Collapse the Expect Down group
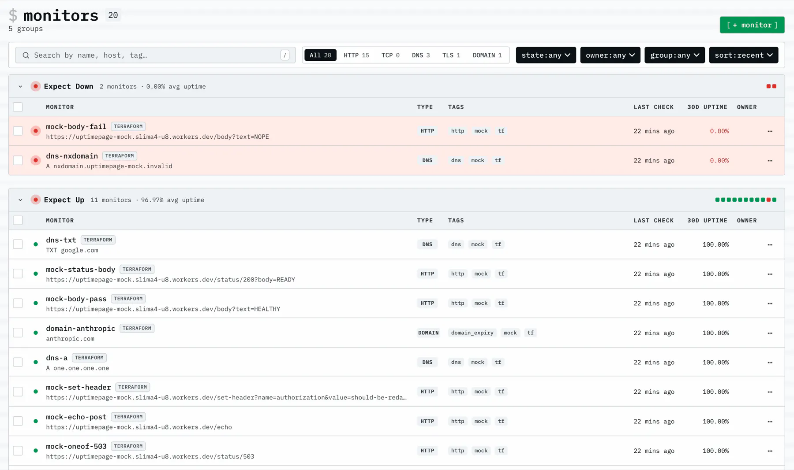This screenshot has height=470, width=794. 20,87
